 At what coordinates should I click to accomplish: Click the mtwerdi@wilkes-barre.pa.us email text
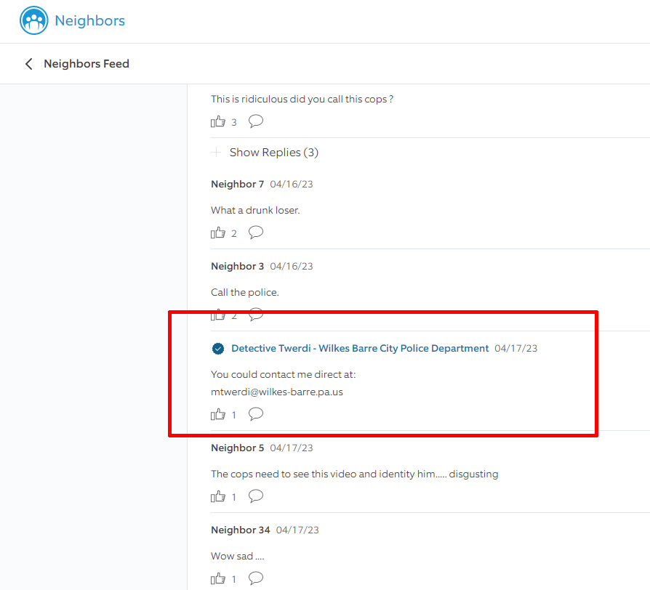pyautogui.click(x=276, y=392)
